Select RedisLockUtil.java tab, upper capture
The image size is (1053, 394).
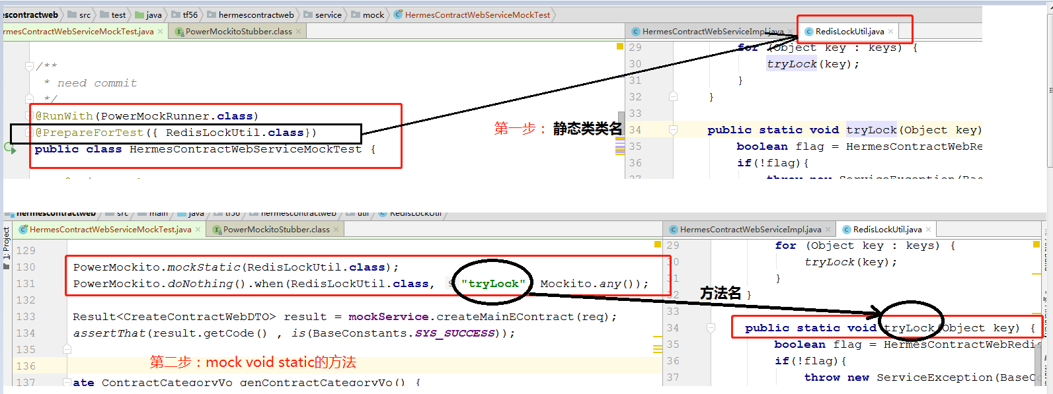coord(849,31)
